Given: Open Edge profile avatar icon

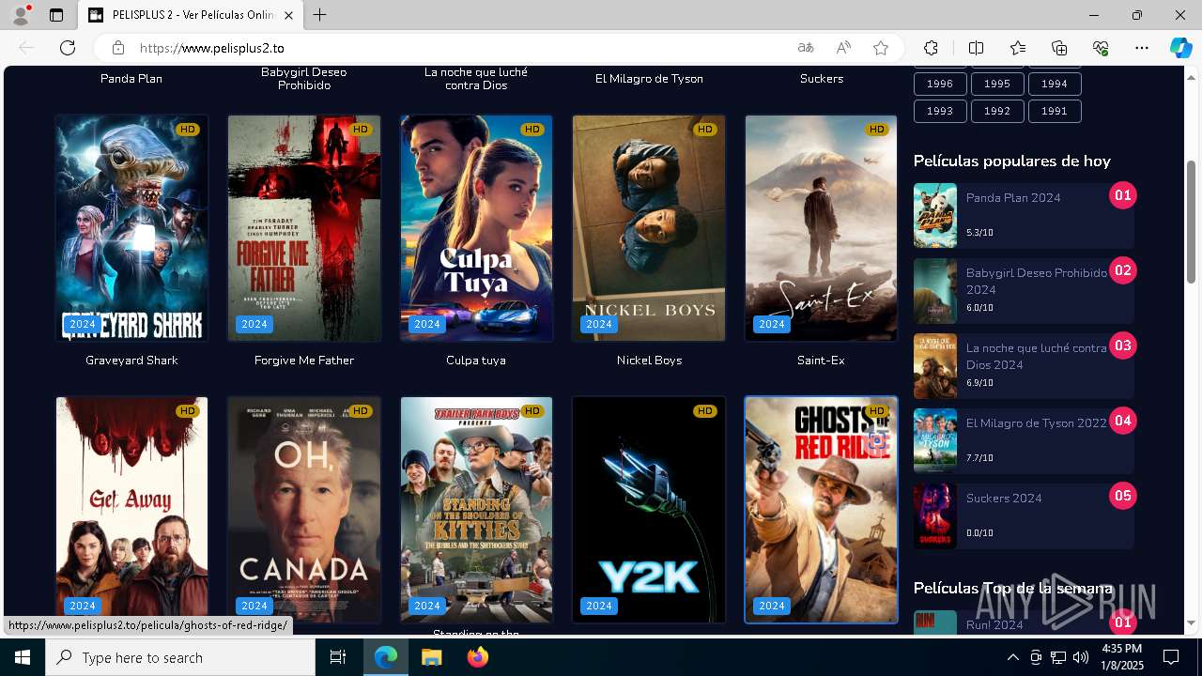Looking at the screenshot, I should 20,15.
